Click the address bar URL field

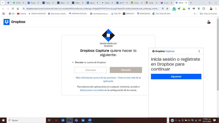[93, 9]
